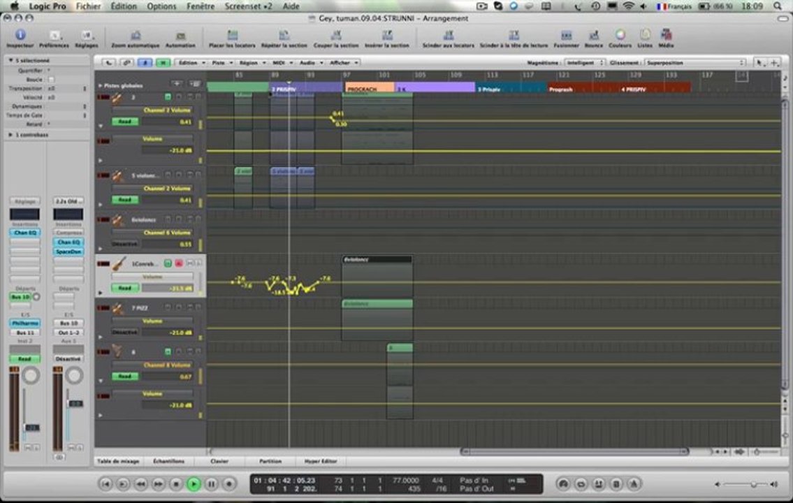Click the Répéter la section icon

(x=284, y=35)
